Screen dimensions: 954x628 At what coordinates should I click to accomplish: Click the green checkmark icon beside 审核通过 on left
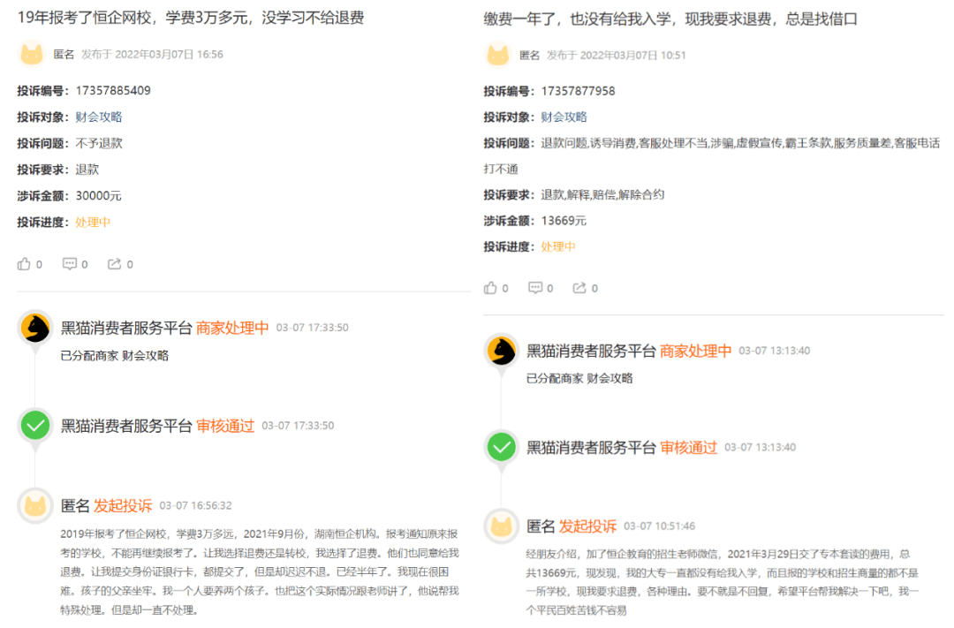(x=34, y=426)
